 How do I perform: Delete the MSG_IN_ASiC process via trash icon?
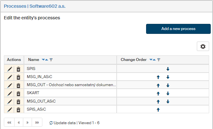[x=18, y=77]
